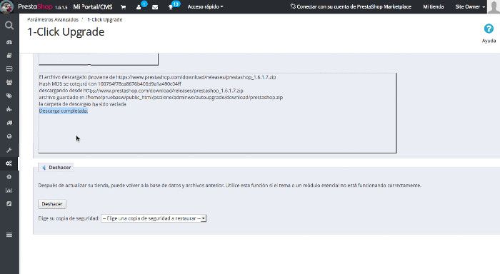Open the Dashboard icon in sidebar
This screenshot has width=500, height=274.
point(9,42)
